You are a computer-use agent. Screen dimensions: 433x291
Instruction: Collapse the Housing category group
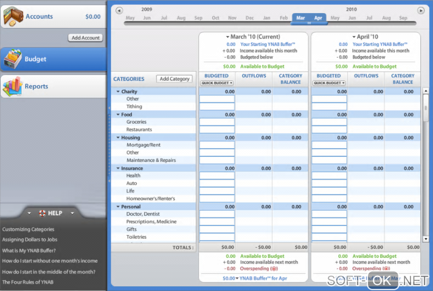pos(118,137)
